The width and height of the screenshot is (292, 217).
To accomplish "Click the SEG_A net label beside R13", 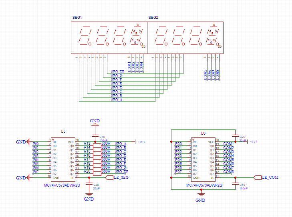I will (121, 143).
